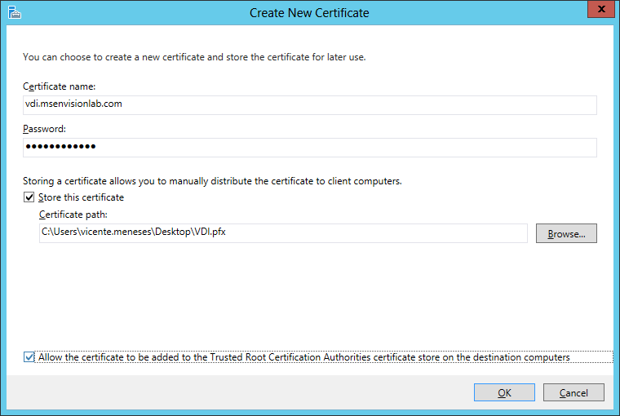Screen dimensions: 620x416
Task: Click the "Allow the certificate to be added" label text
Action: pyautogui.click(x=303, y=357)
